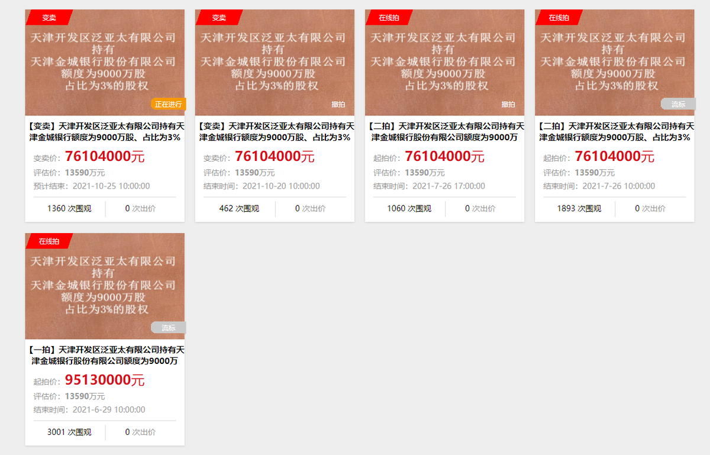The image size is (710, 455).
Task: Click the 流标 badge on the 【一拍】 listing
Action: (169, 328)
